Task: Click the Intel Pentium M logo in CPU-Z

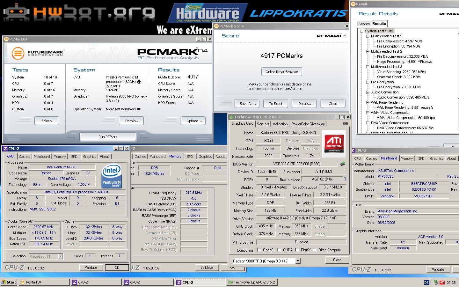Action: pyautogui.click(x=111, y=176)
